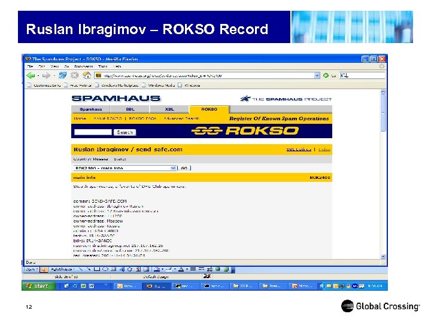
Task: Expand the address bar URL history dropdown
Action: click(317, 75)
